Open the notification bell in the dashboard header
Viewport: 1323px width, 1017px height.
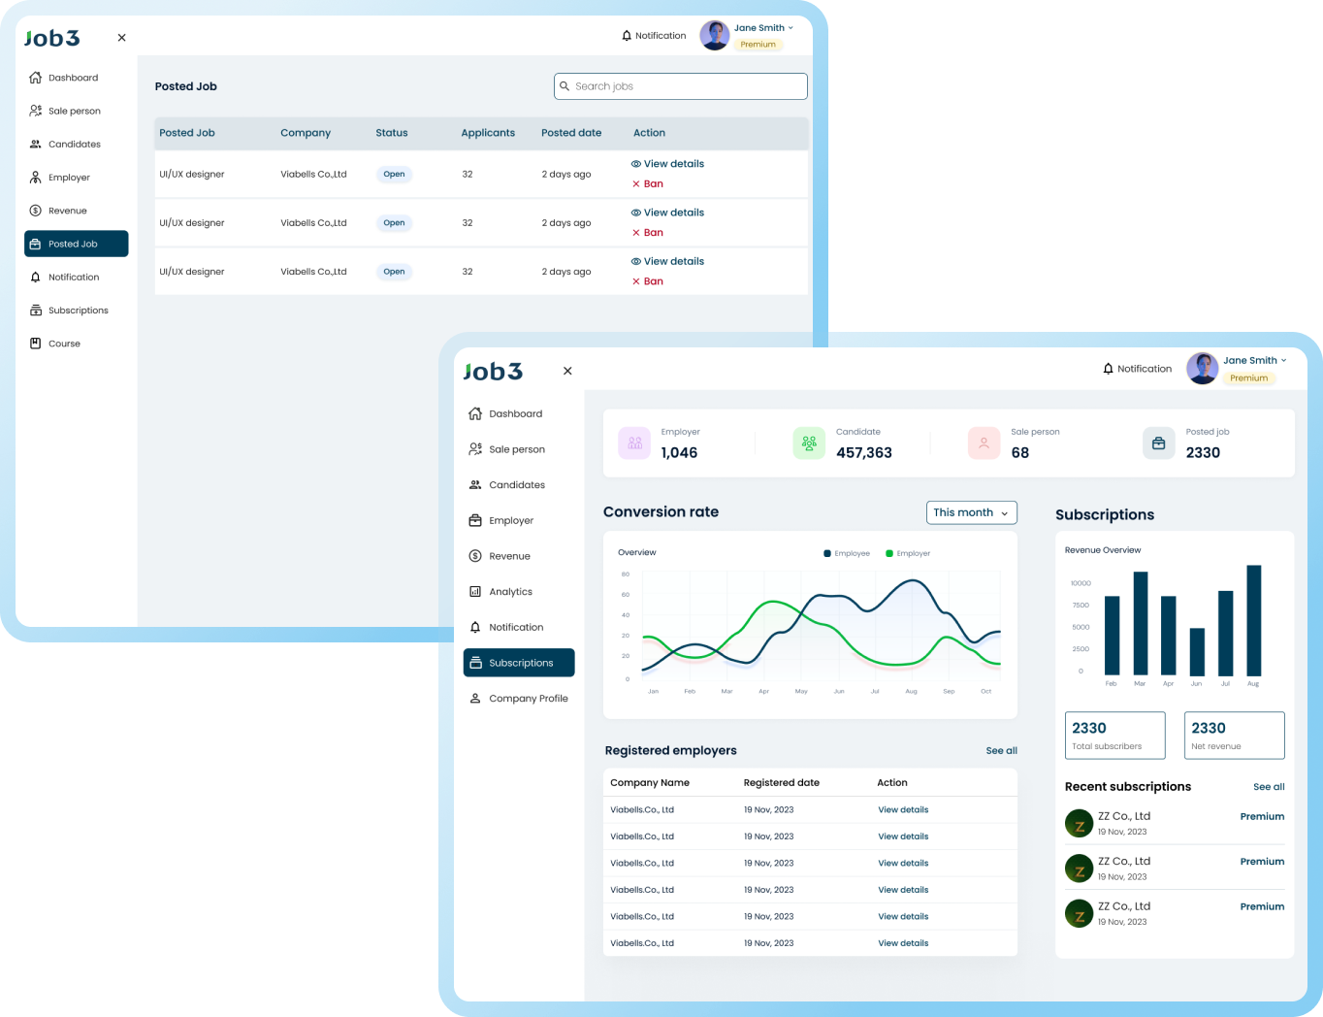pyautogui.click(x=1109, y=369)
